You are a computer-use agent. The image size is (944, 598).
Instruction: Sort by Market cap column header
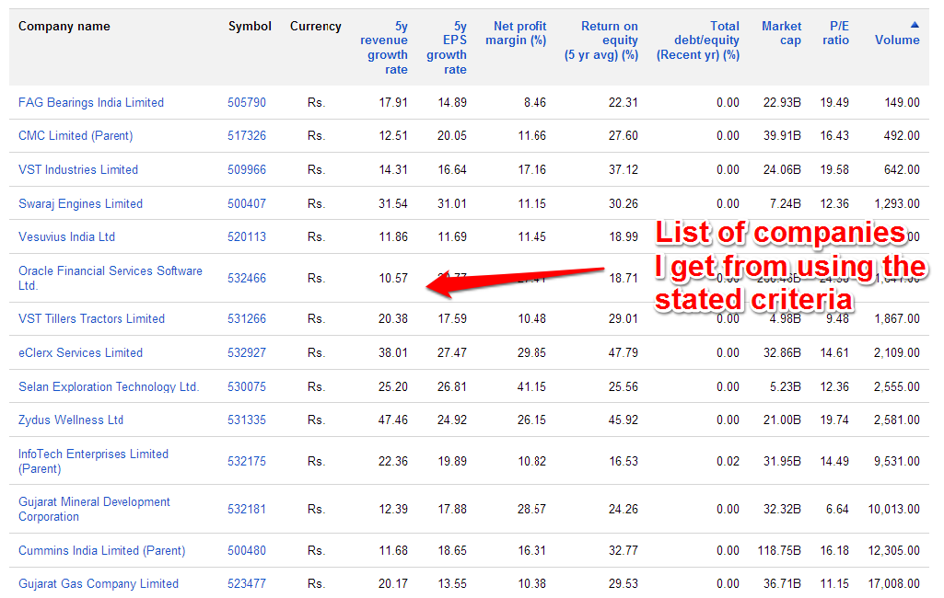coord(782,33)
